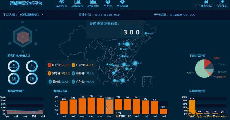Click the 11时 bar showing 782

click(x=91, y=106)
